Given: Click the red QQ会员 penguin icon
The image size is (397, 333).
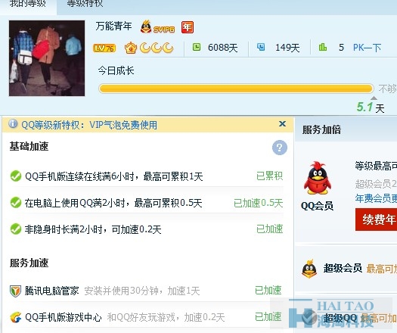Looking at the screenshot, I should (318, 178).
